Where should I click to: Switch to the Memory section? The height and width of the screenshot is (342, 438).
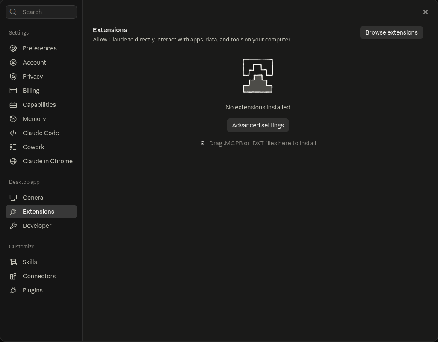41,119
